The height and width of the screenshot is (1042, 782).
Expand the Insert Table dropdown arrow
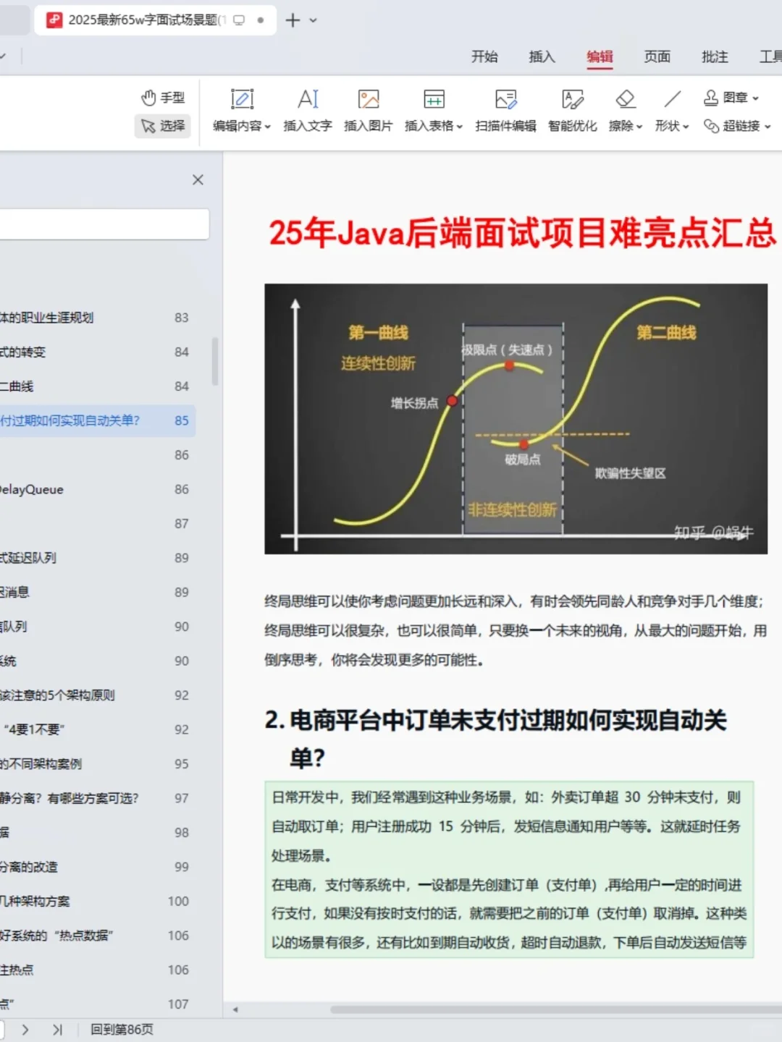(x=460, y=127)
